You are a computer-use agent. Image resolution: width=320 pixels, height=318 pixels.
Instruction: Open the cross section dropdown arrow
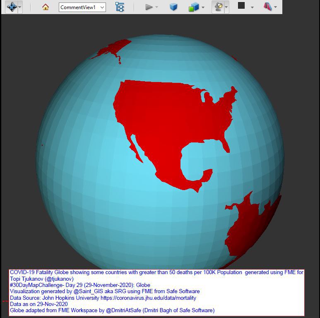click(x=275, y=7)
